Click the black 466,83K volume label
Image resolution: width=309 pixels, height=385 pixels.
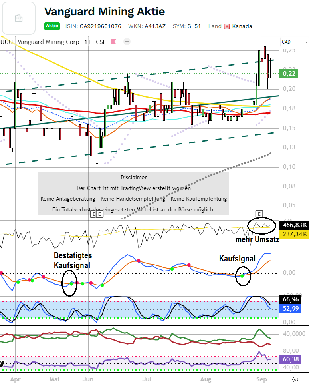(294, 225)
